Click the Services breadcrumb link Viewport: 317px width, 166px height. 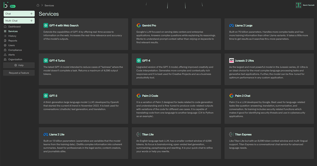49,5
